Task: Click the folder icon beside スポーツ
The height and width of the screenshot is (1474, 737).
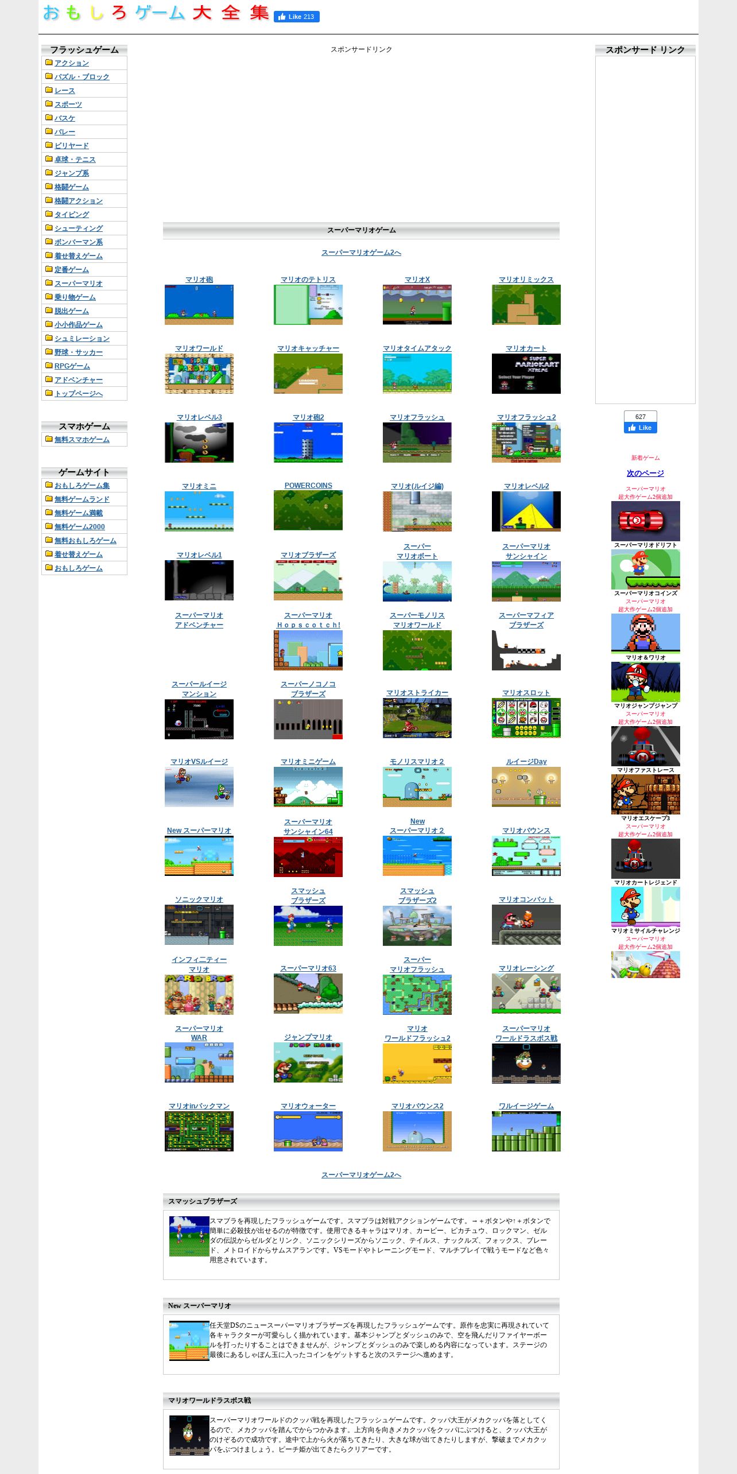Action: click(49, 104)
